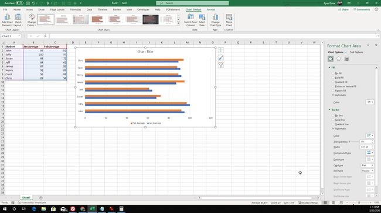Open the Quick Layout gallery
Screen dimensions: 381x213
(x=18, y=20)
